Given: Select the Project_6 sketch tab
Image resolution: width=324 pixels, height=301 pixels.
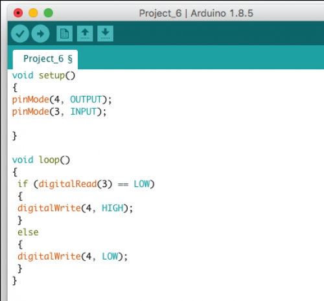Looking at the screenshot, I should click(45, 59).
